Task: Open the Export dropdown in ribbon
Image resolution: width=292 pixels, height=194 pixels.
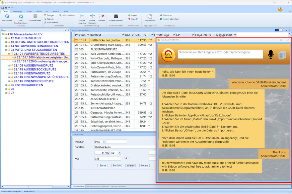Action: click(134, 19)
